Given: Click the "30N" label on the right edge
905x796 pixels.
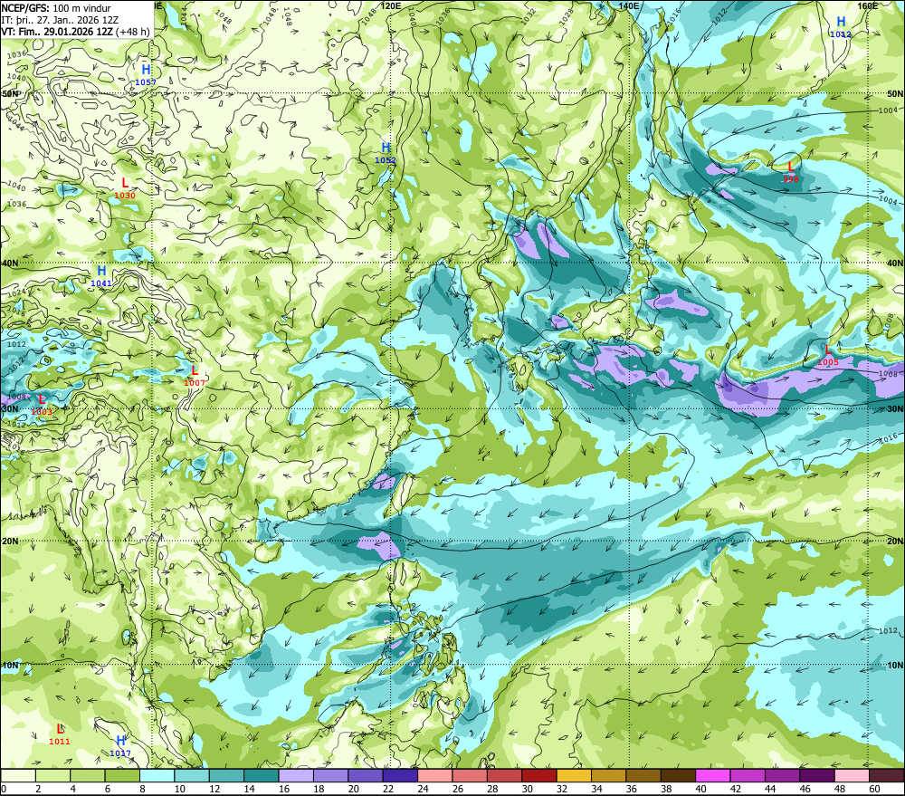Looking at the screenshot, I should click(895, 408).
